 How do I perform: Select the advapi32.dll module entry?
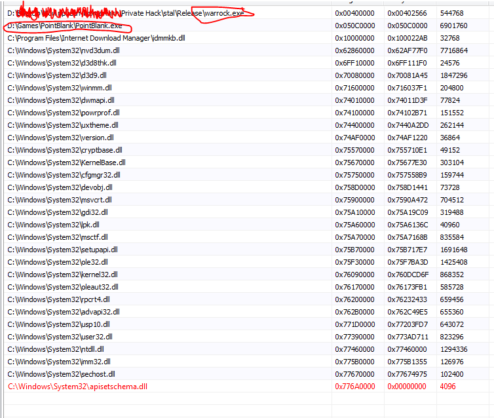(x=63, y=312)
